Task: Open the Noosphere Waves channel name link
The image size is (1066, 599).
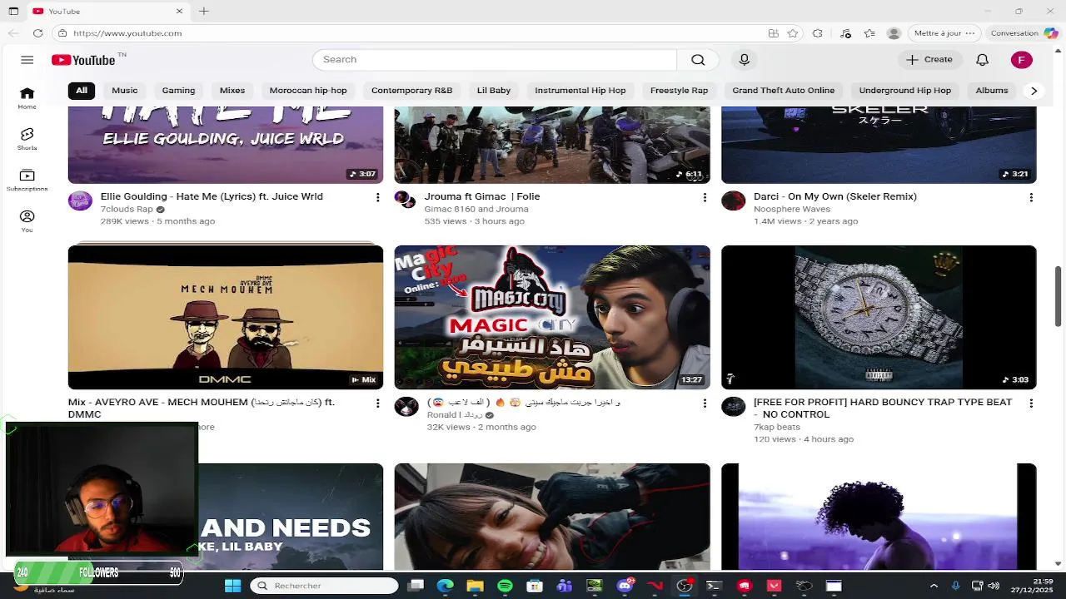Action: click(x=792, y=210)
